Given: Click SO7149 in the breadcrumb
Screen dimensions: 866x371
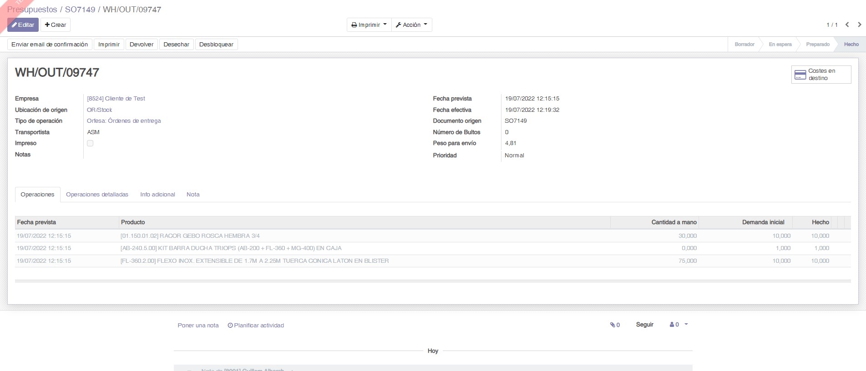Looking at the screenshot, I should coord(80,10).
